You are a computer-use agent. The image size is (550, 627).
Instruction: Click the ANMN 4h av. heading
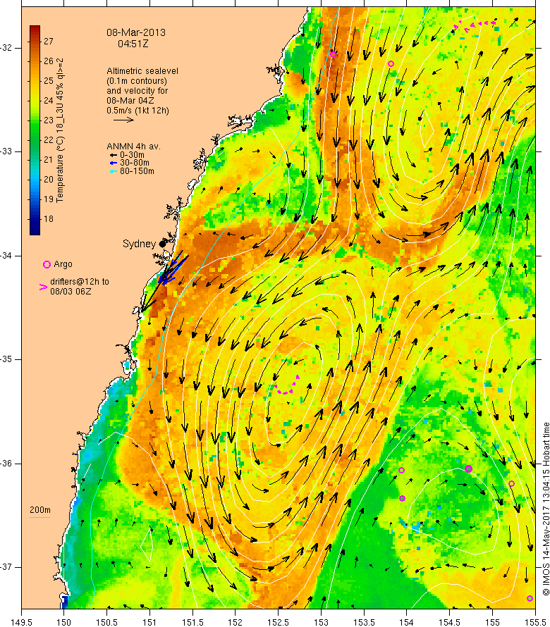coord(133,147)
